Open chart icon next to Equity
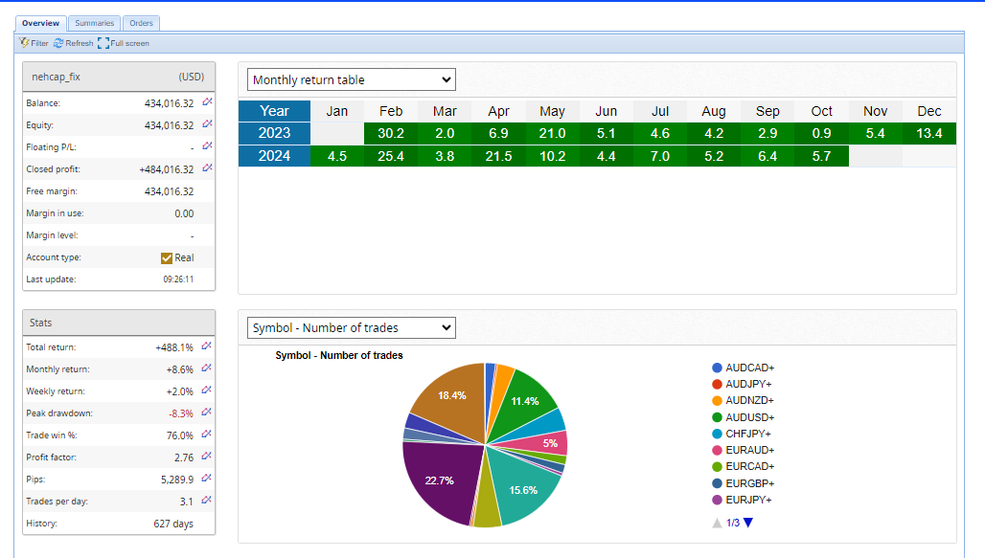This screenshot has height=558, width=985. click(206, 124)
